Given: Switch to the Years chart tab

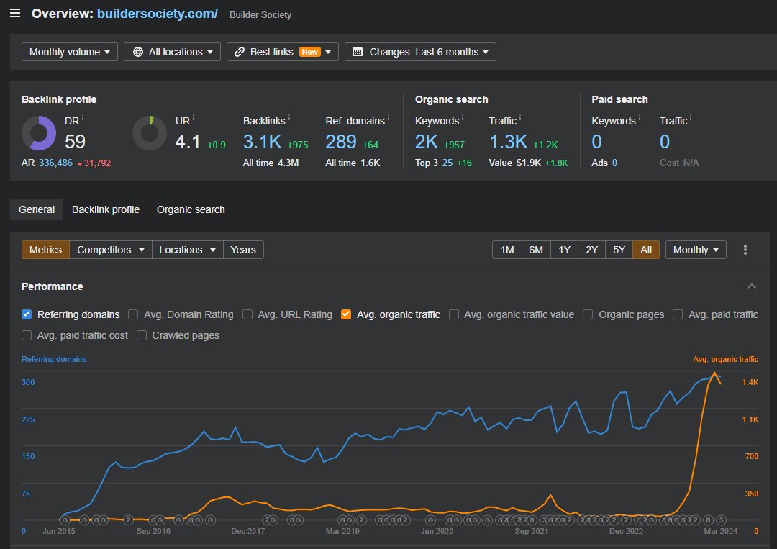Looking at the screenshot, I should 243,250.
